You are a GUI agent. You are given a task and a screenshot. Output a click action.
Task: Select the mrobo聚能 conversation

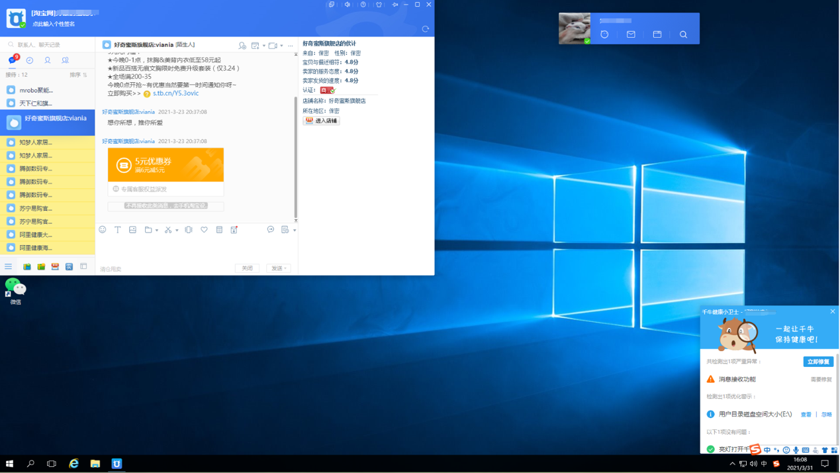pyautogui.click(x=48, y=89)
